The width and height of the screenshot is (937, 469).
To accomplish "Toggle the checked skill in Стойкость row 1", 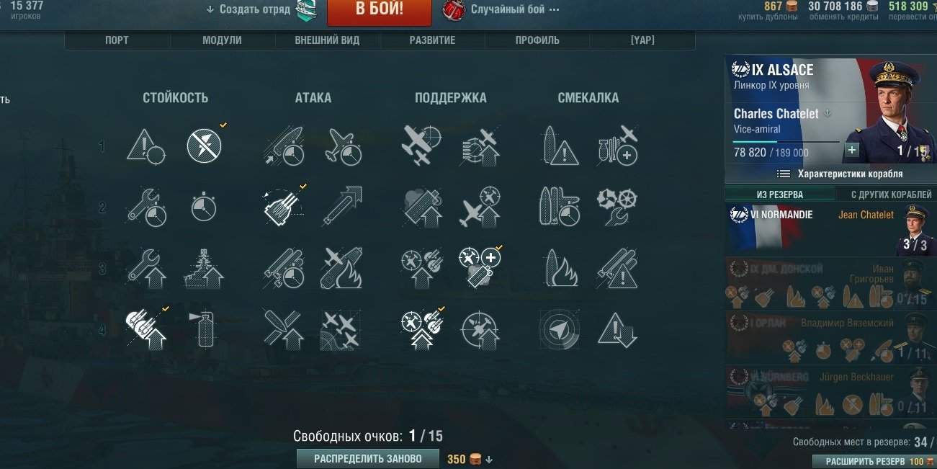I will point(205,145).
